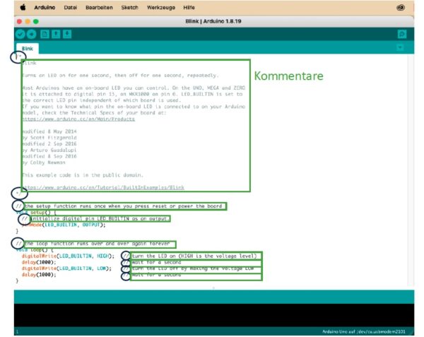Open the Datei menu

pos(71,7)
